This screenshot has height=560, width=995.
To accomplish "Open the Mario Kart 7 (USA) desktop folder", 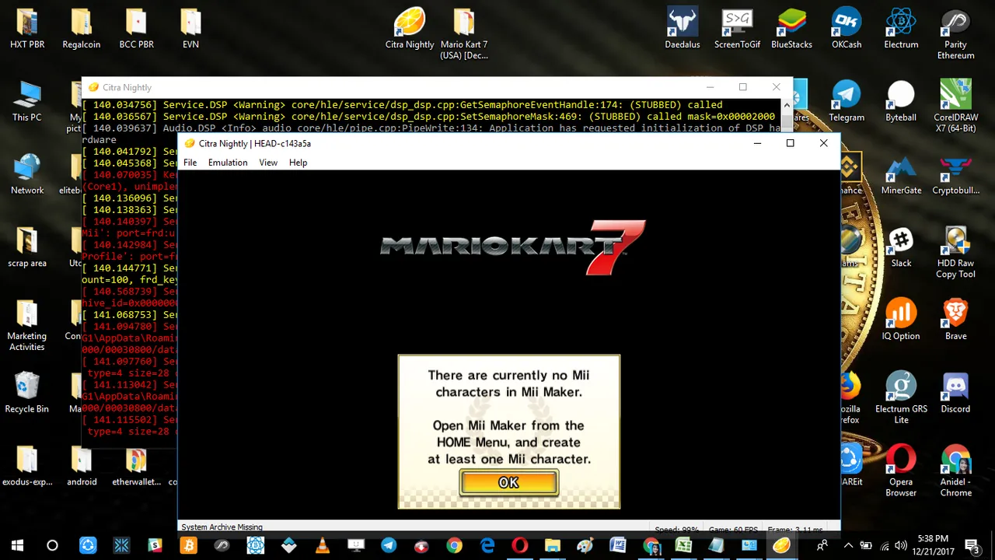I will tap(464, 34).
